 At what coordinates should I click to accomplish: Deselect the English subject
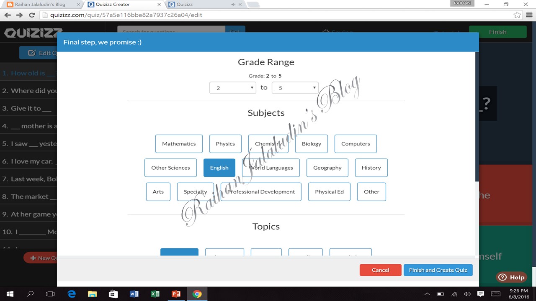(x=219, y=167)
